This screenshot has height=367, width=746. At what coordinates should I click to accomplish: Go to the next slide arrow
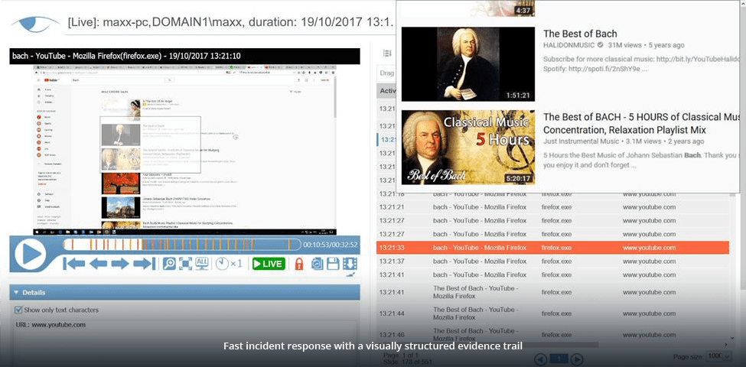click(120, 264)
